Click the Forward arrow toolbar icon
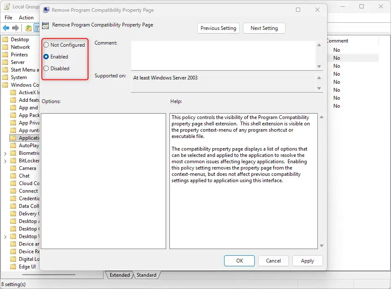This screenshot has width=391, height=289. coord(16,28)
